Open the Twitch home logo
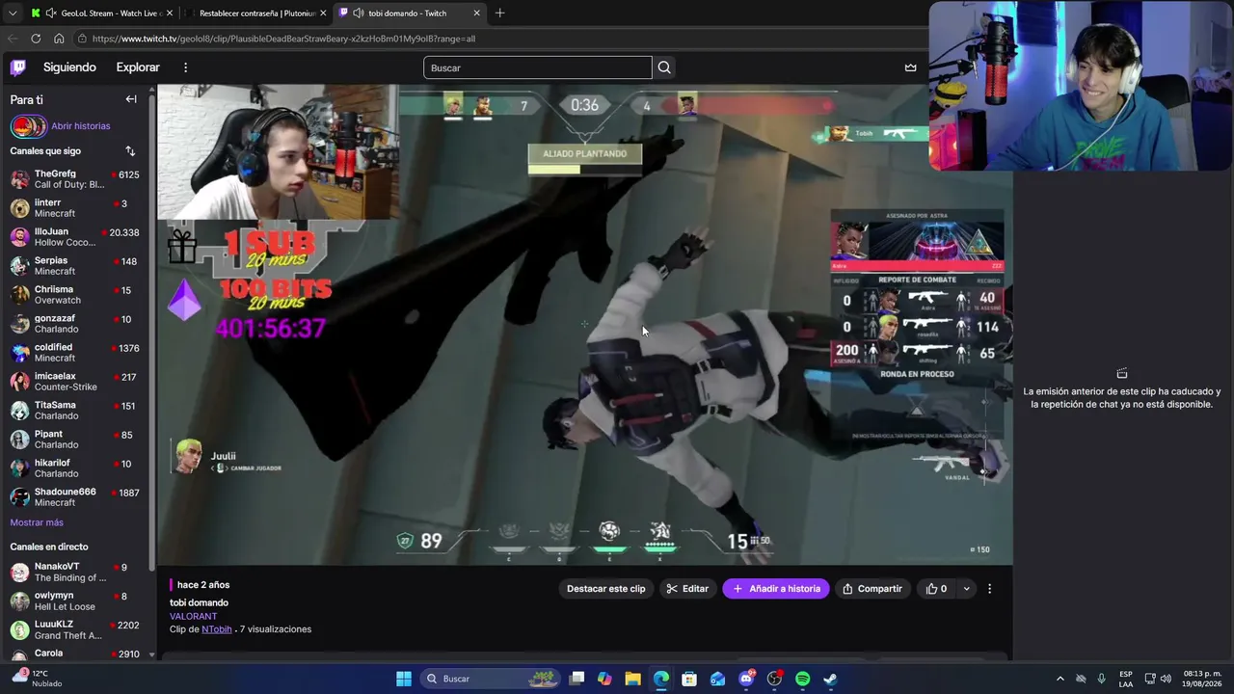The image size is (1234, 694). coord(18,67)
